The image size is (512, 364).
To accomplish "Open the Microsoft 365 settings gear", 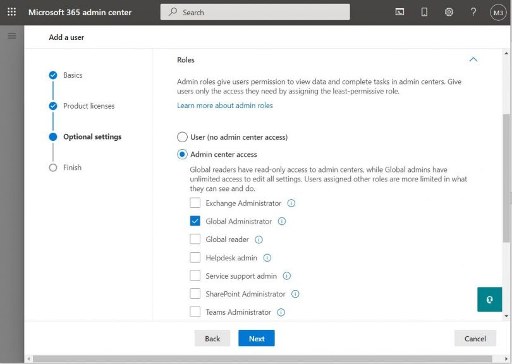I will click(448, 11).
